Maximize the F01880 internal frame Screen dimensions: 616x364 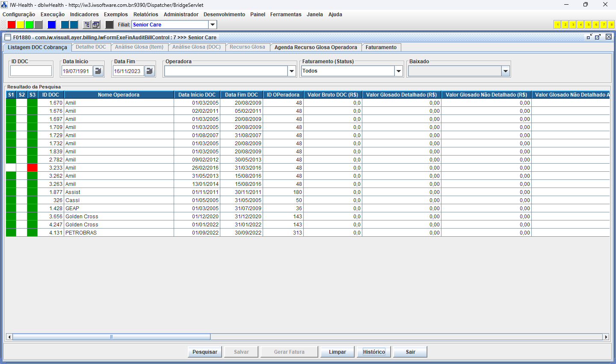click(x=598, y=37)
